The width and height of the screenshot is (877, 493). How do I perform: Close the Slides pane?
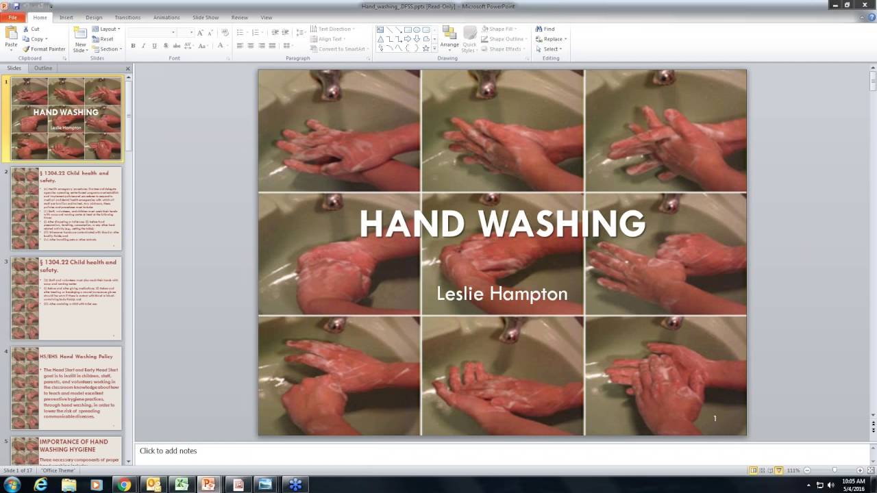click(x=128, y=68)
